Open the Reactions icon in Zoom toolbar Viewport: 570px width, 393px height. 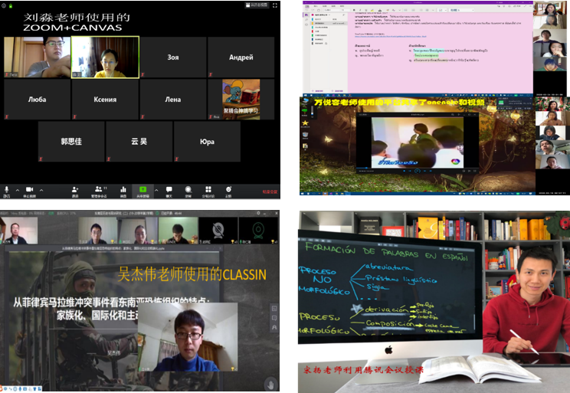tap(228, 188)
